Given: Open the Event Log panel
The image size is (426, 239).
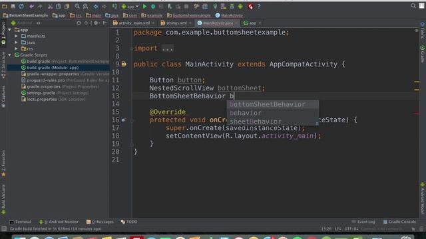Looking at the screenshot, I should coord(363,222).
